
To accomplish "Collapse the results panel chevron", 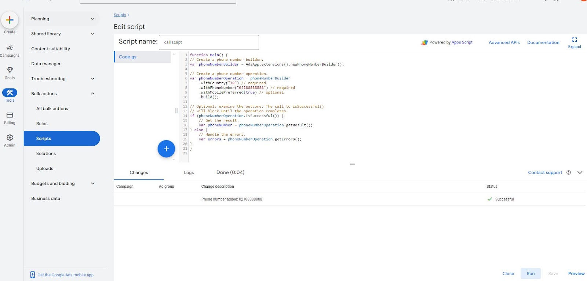I will point(580,173).
